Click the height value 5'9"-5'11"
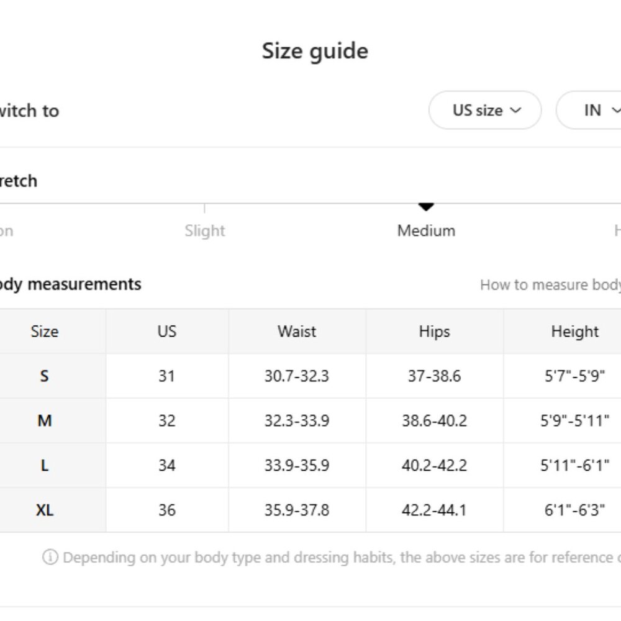 point(574,420)
